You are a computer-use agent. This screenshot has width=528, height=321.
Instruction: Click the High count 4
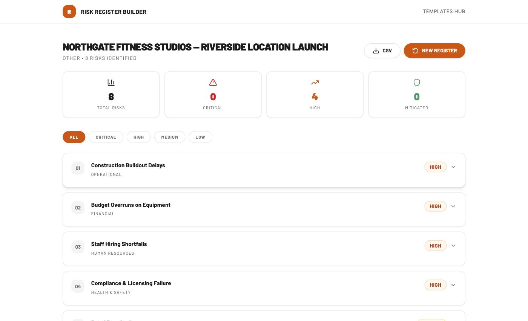coord(315,97)
